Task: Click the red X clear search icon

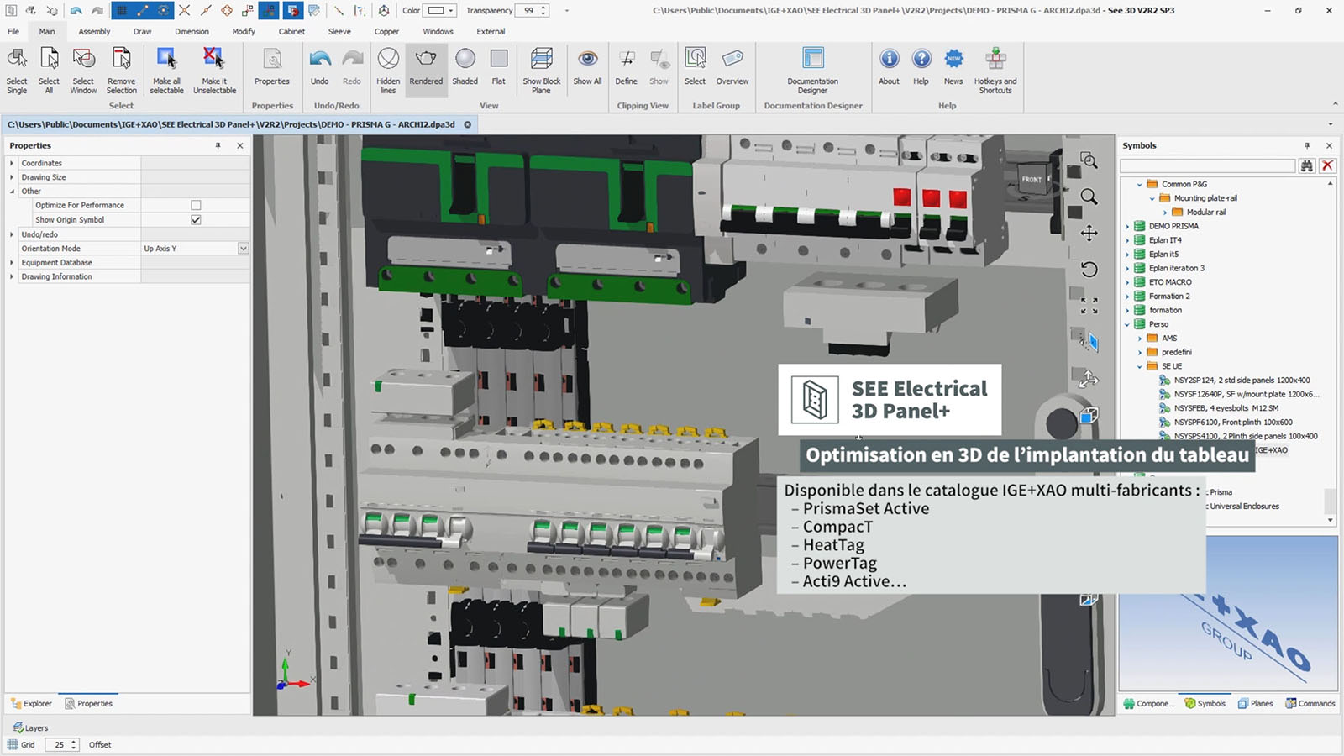Action: (1327, 165)
